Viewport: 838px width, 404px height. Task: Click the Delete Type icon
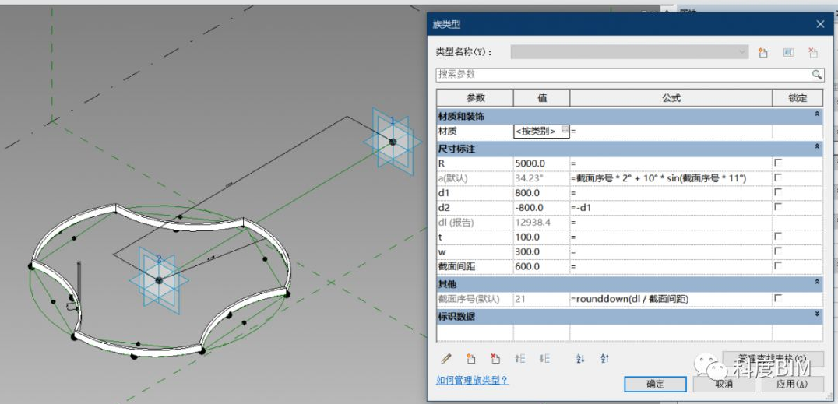click(x=813, y=52)
